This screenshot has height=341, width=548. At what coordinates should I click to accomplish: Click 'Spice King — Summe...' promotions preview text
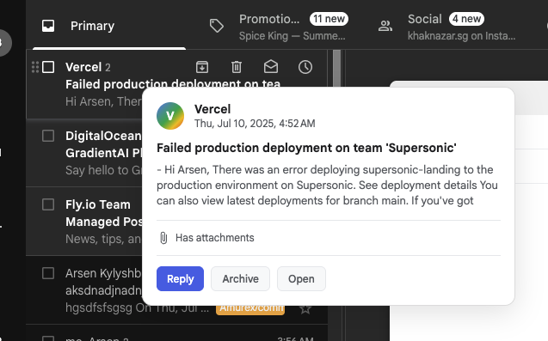(x=292, y=36)
